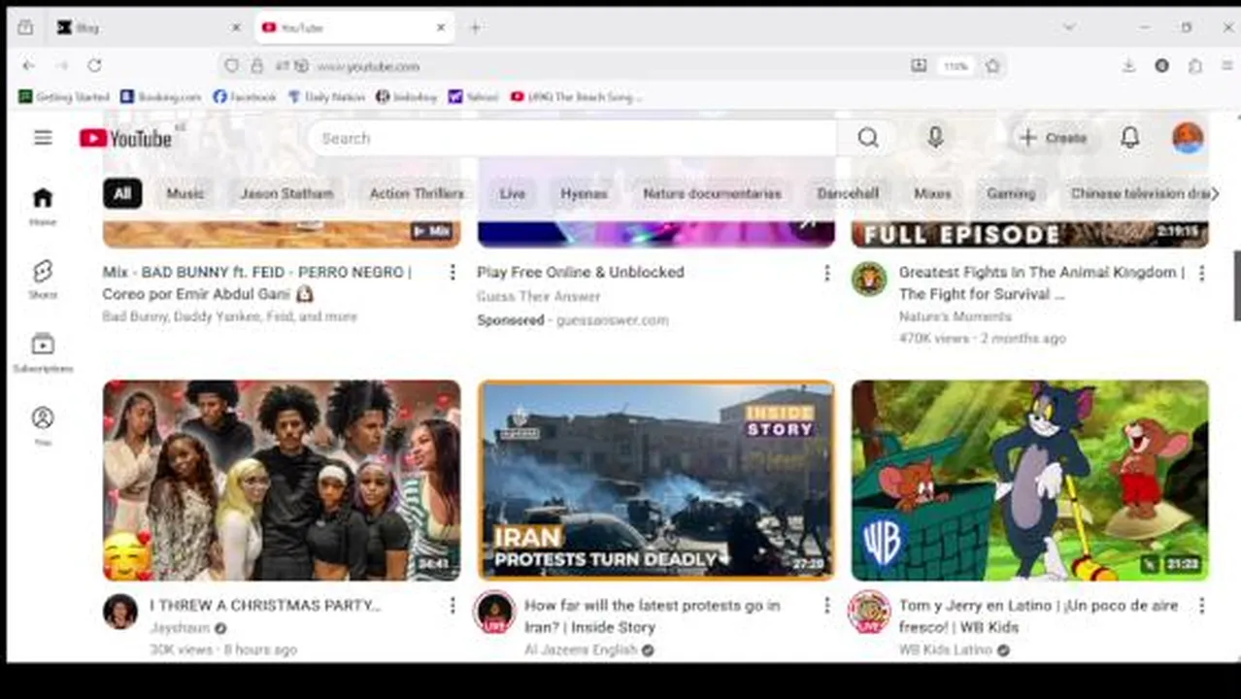This screenshot has width=1241, height=699.
Task: Select the Hyenas filter chip
Action: point(584,193)
